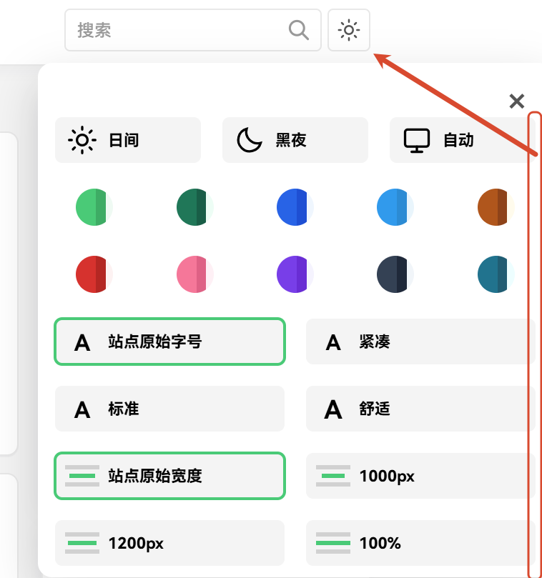Pick the light green theme color
Image resolution: width=542 pixels, height=578 pixels.
(94, 207)
